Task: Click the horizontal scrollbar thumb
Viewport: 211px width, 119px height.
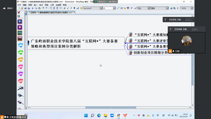Action: point(111,107)
